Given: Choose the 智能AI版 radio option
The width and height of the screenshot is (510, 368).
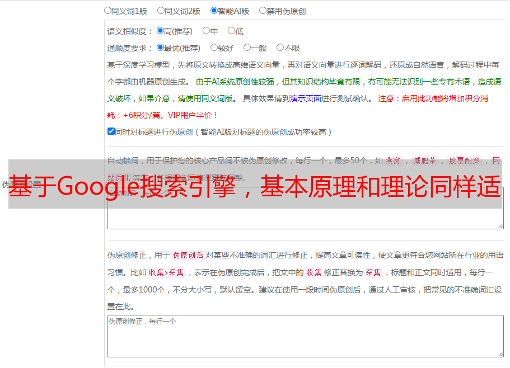Looking at the screenshot, I should coord(214,11).
